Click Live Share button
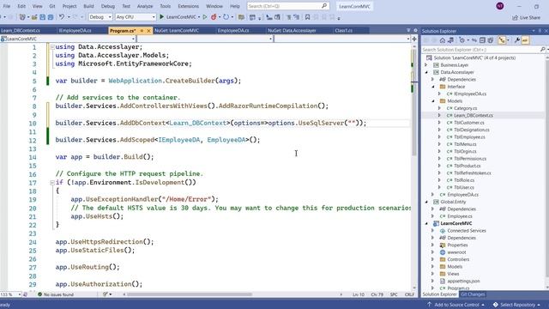Image resolution: width=549 pixels, height=309 pixels. (526, 17)
